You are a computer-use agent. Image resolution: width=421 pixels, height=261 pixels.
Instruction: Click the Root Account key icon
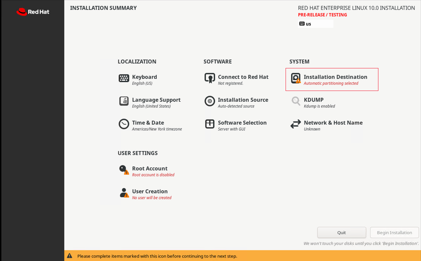click(x=124, y=170)
